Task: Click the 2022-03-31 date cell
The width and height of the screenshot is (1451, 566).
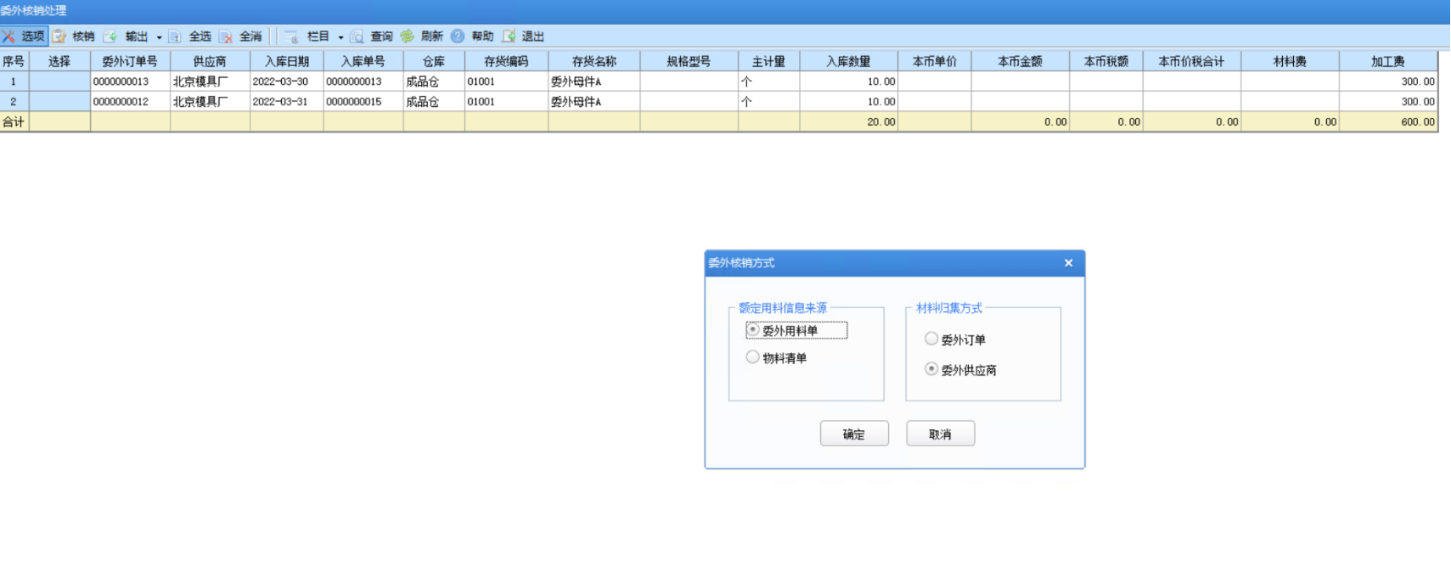Action: [287, 101]
